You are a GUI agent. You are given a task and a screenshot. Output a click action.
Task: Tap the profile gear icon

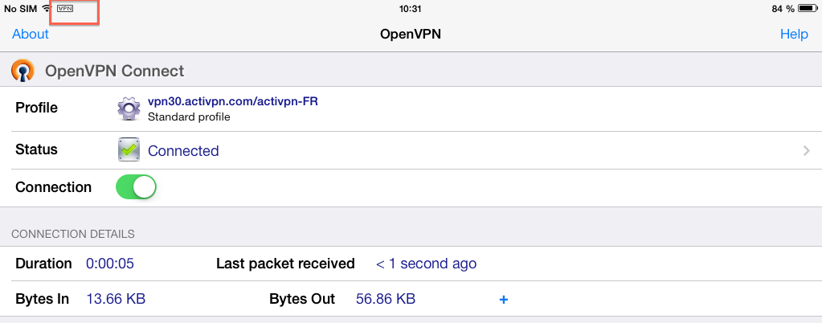point(129,109)
